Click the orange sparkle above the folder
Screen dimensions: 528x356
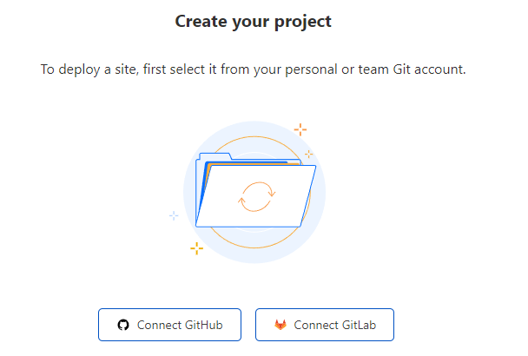(x=300, y=129)
